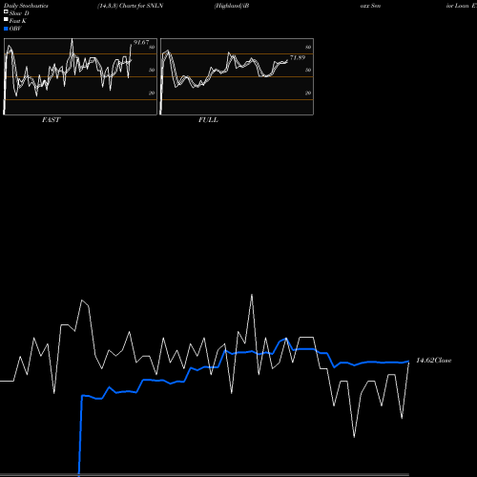Click the '50' axis label in FAST chart
Image resolution: width=477 pixels, height=477 pixels.
coord(152,70)
